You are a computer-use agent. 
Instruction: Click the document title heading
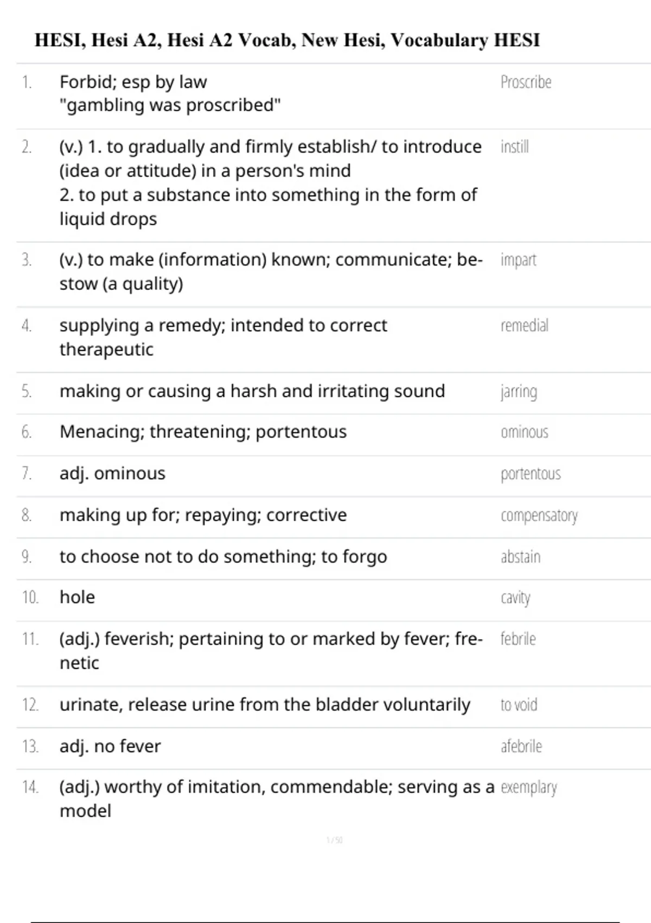coord(287,40)
